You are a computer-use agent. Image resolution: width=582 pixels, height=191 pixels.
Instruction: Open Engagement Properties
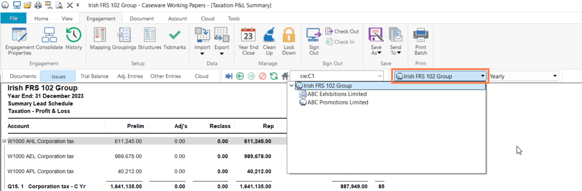pyautogui.click(x=19, y=41)
